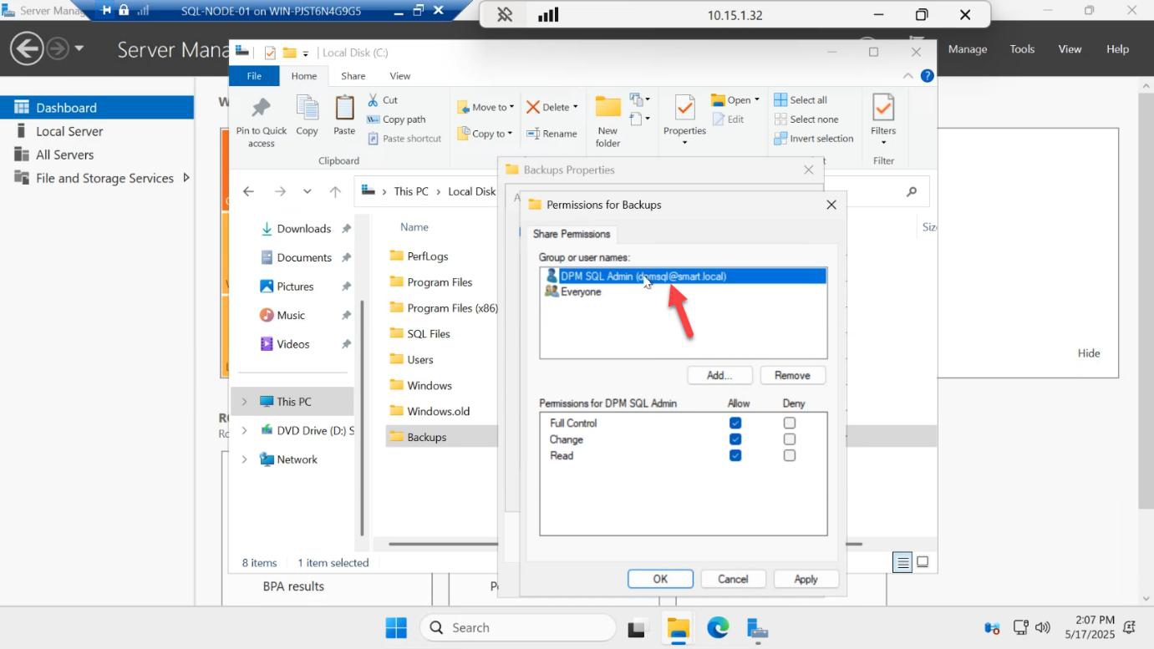Open File Explorer taskbar icon

click(x=678, y=628)
